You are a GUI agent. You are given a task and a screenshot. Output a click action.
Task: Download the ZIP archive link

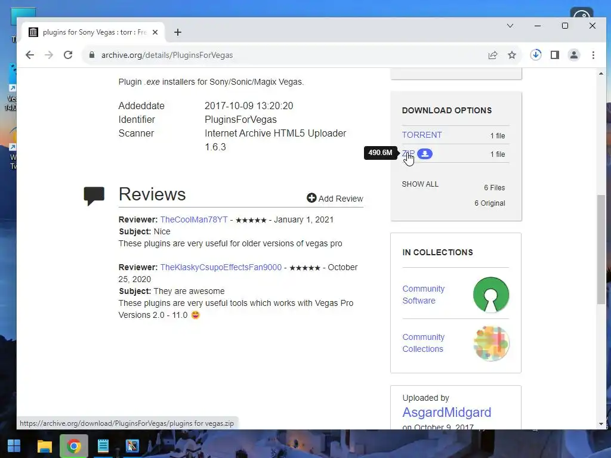pyautogui.click(x=408, y=154)
